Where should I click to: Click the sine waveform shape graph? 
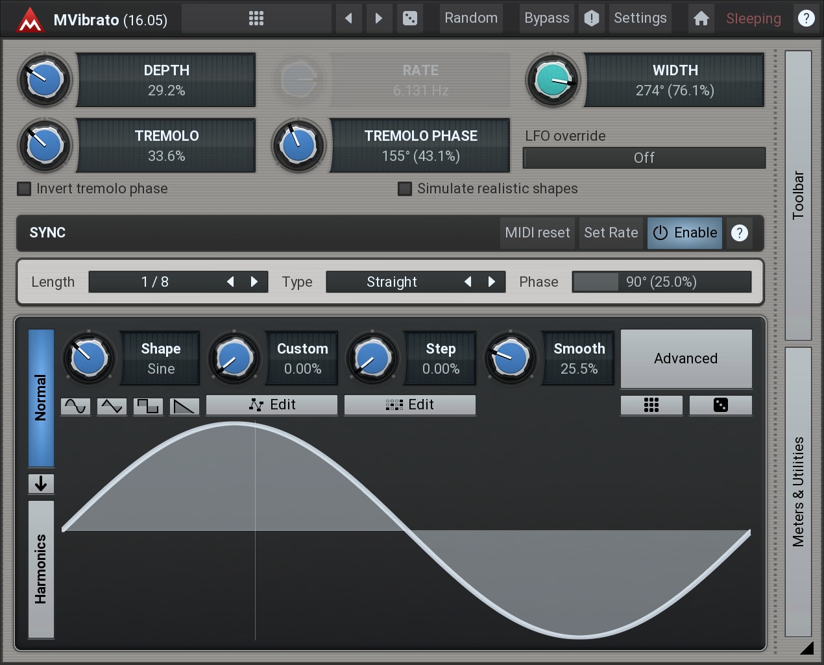[406, 531]
